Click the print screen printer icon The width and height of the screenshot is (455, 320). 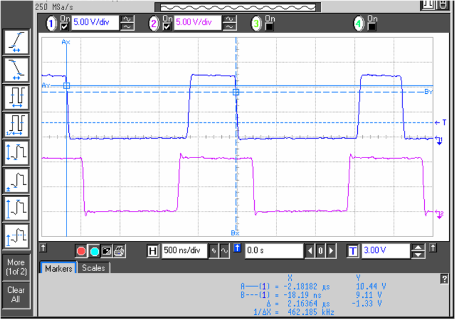[119, 250]
